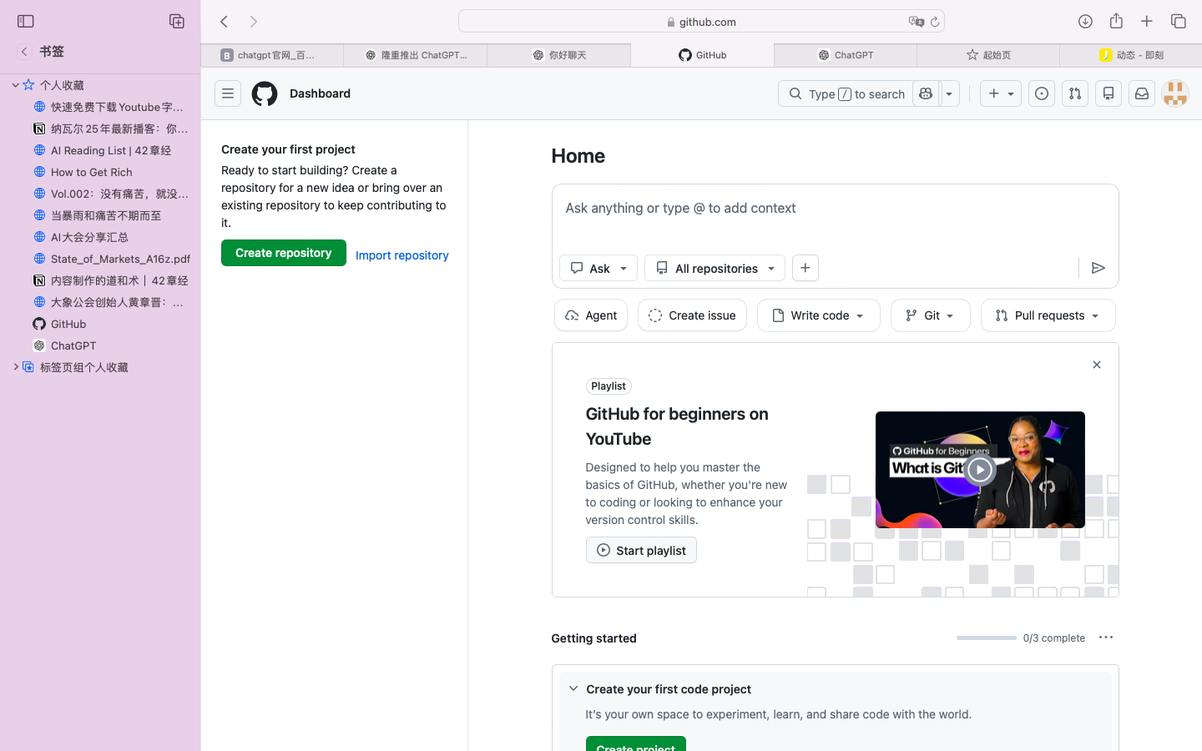Open the Share menu
This screenshot has height=751, width=1202.
click(1116, 21)
